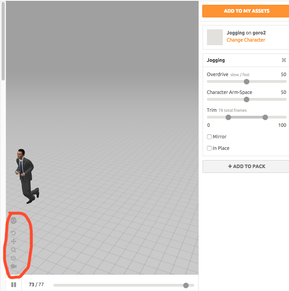Select the pan move arrows icon

tap(13, 241)
